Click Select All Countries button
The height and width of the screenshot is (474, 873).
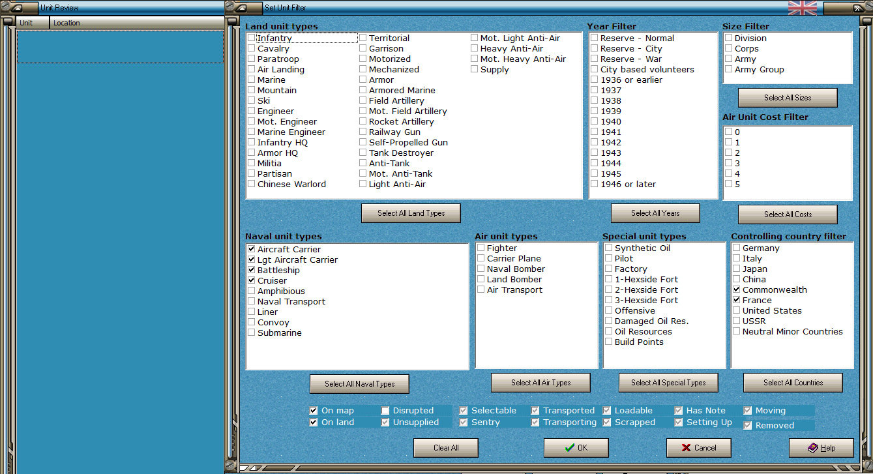[793, 383]
